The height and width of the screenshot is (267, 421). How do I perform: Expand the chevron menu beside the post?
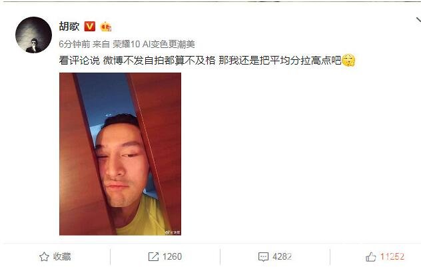[x=418, y=21]
